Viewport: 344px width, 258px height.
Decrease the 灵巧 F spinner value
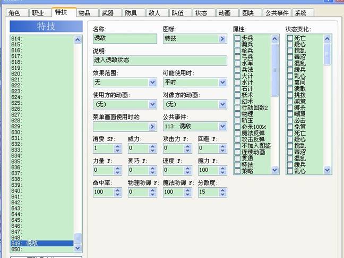[153, 172]
